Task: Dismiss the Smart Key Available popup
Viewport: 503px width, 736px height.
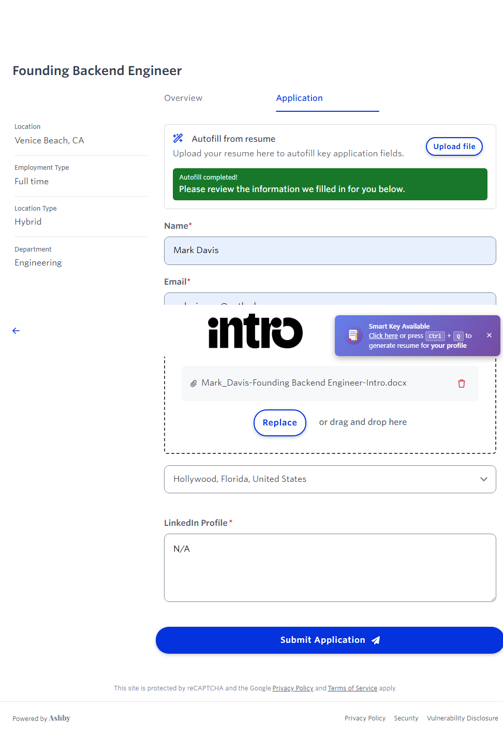Action: [489, 335]
